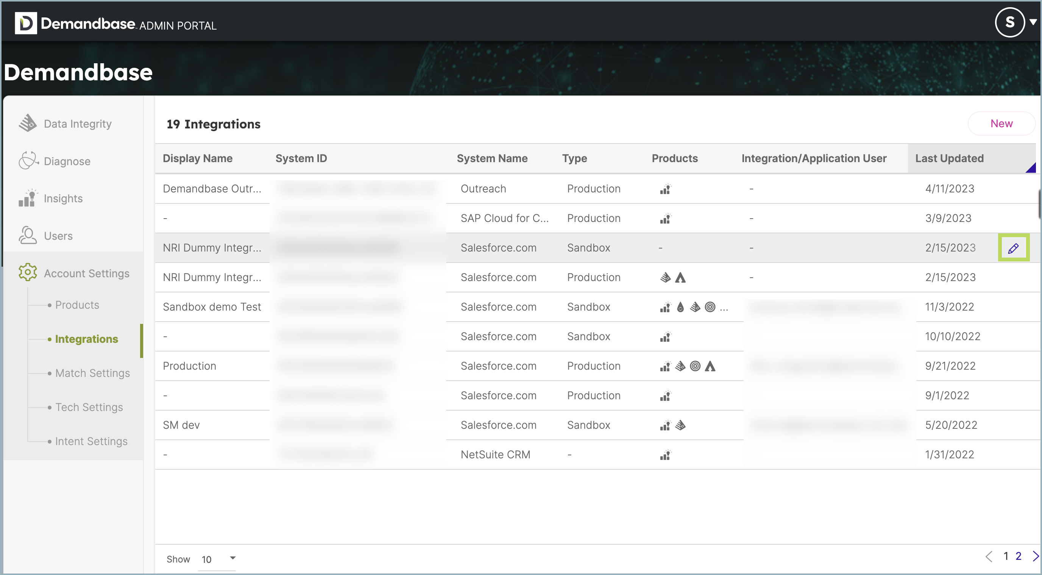Select SM dev display name

[181, 425]
